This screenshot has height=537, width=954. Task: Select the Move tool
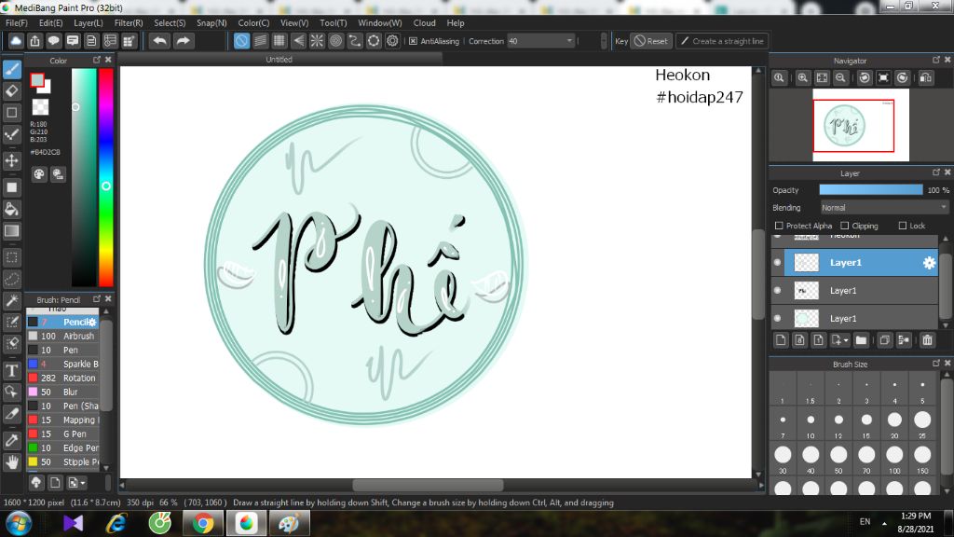(12, 160)
